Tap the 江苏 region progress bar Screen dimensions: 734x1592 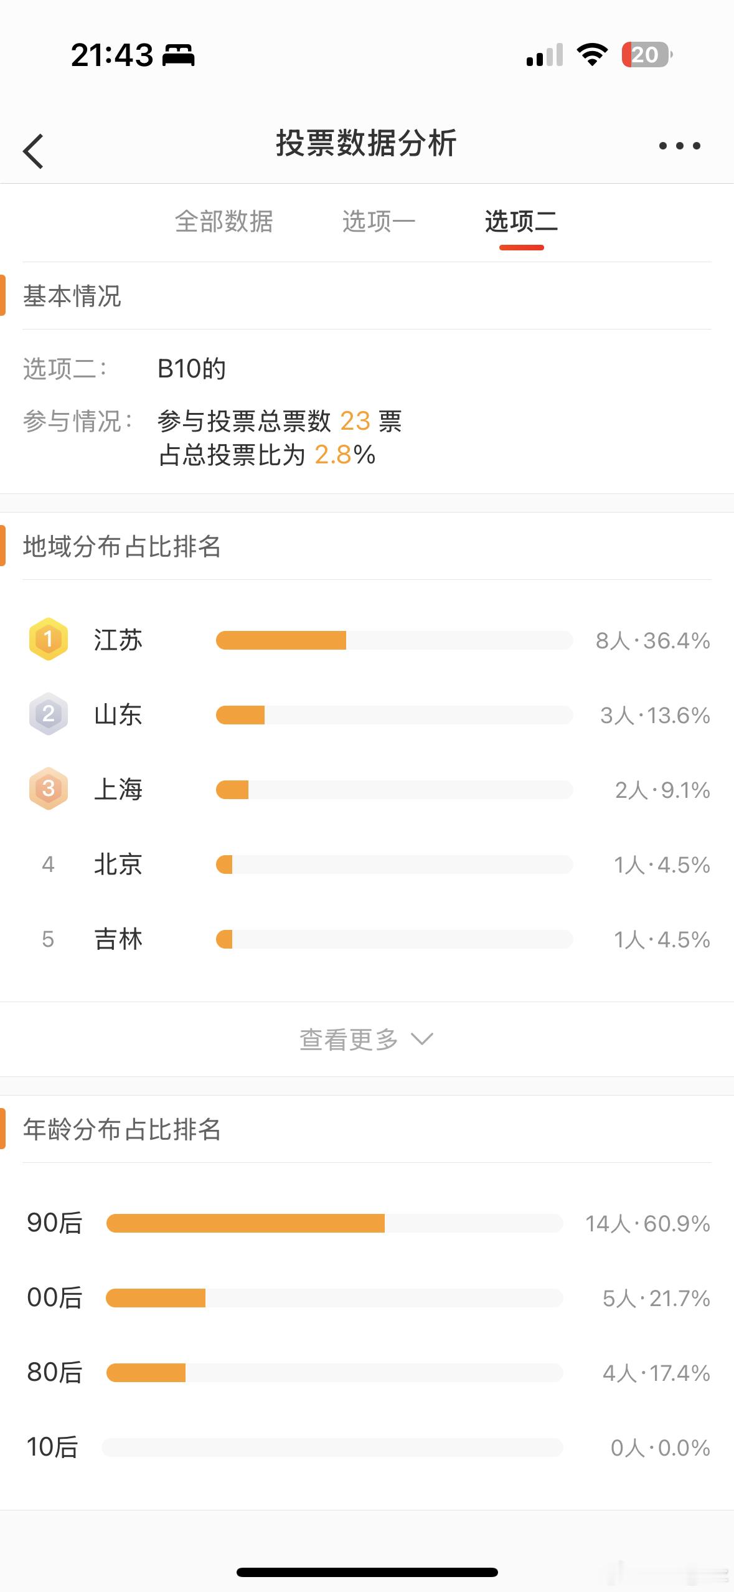(x=394, y=640)
